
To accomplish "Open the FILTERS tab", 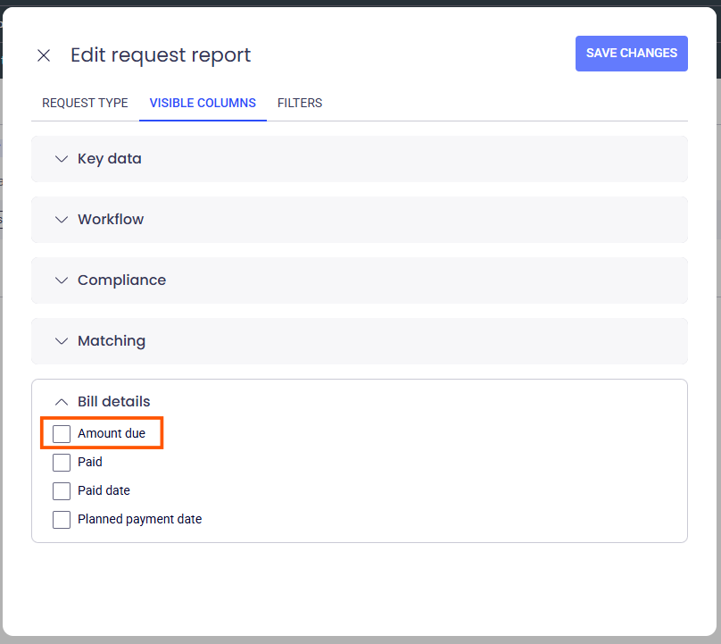I will [300, 103].
